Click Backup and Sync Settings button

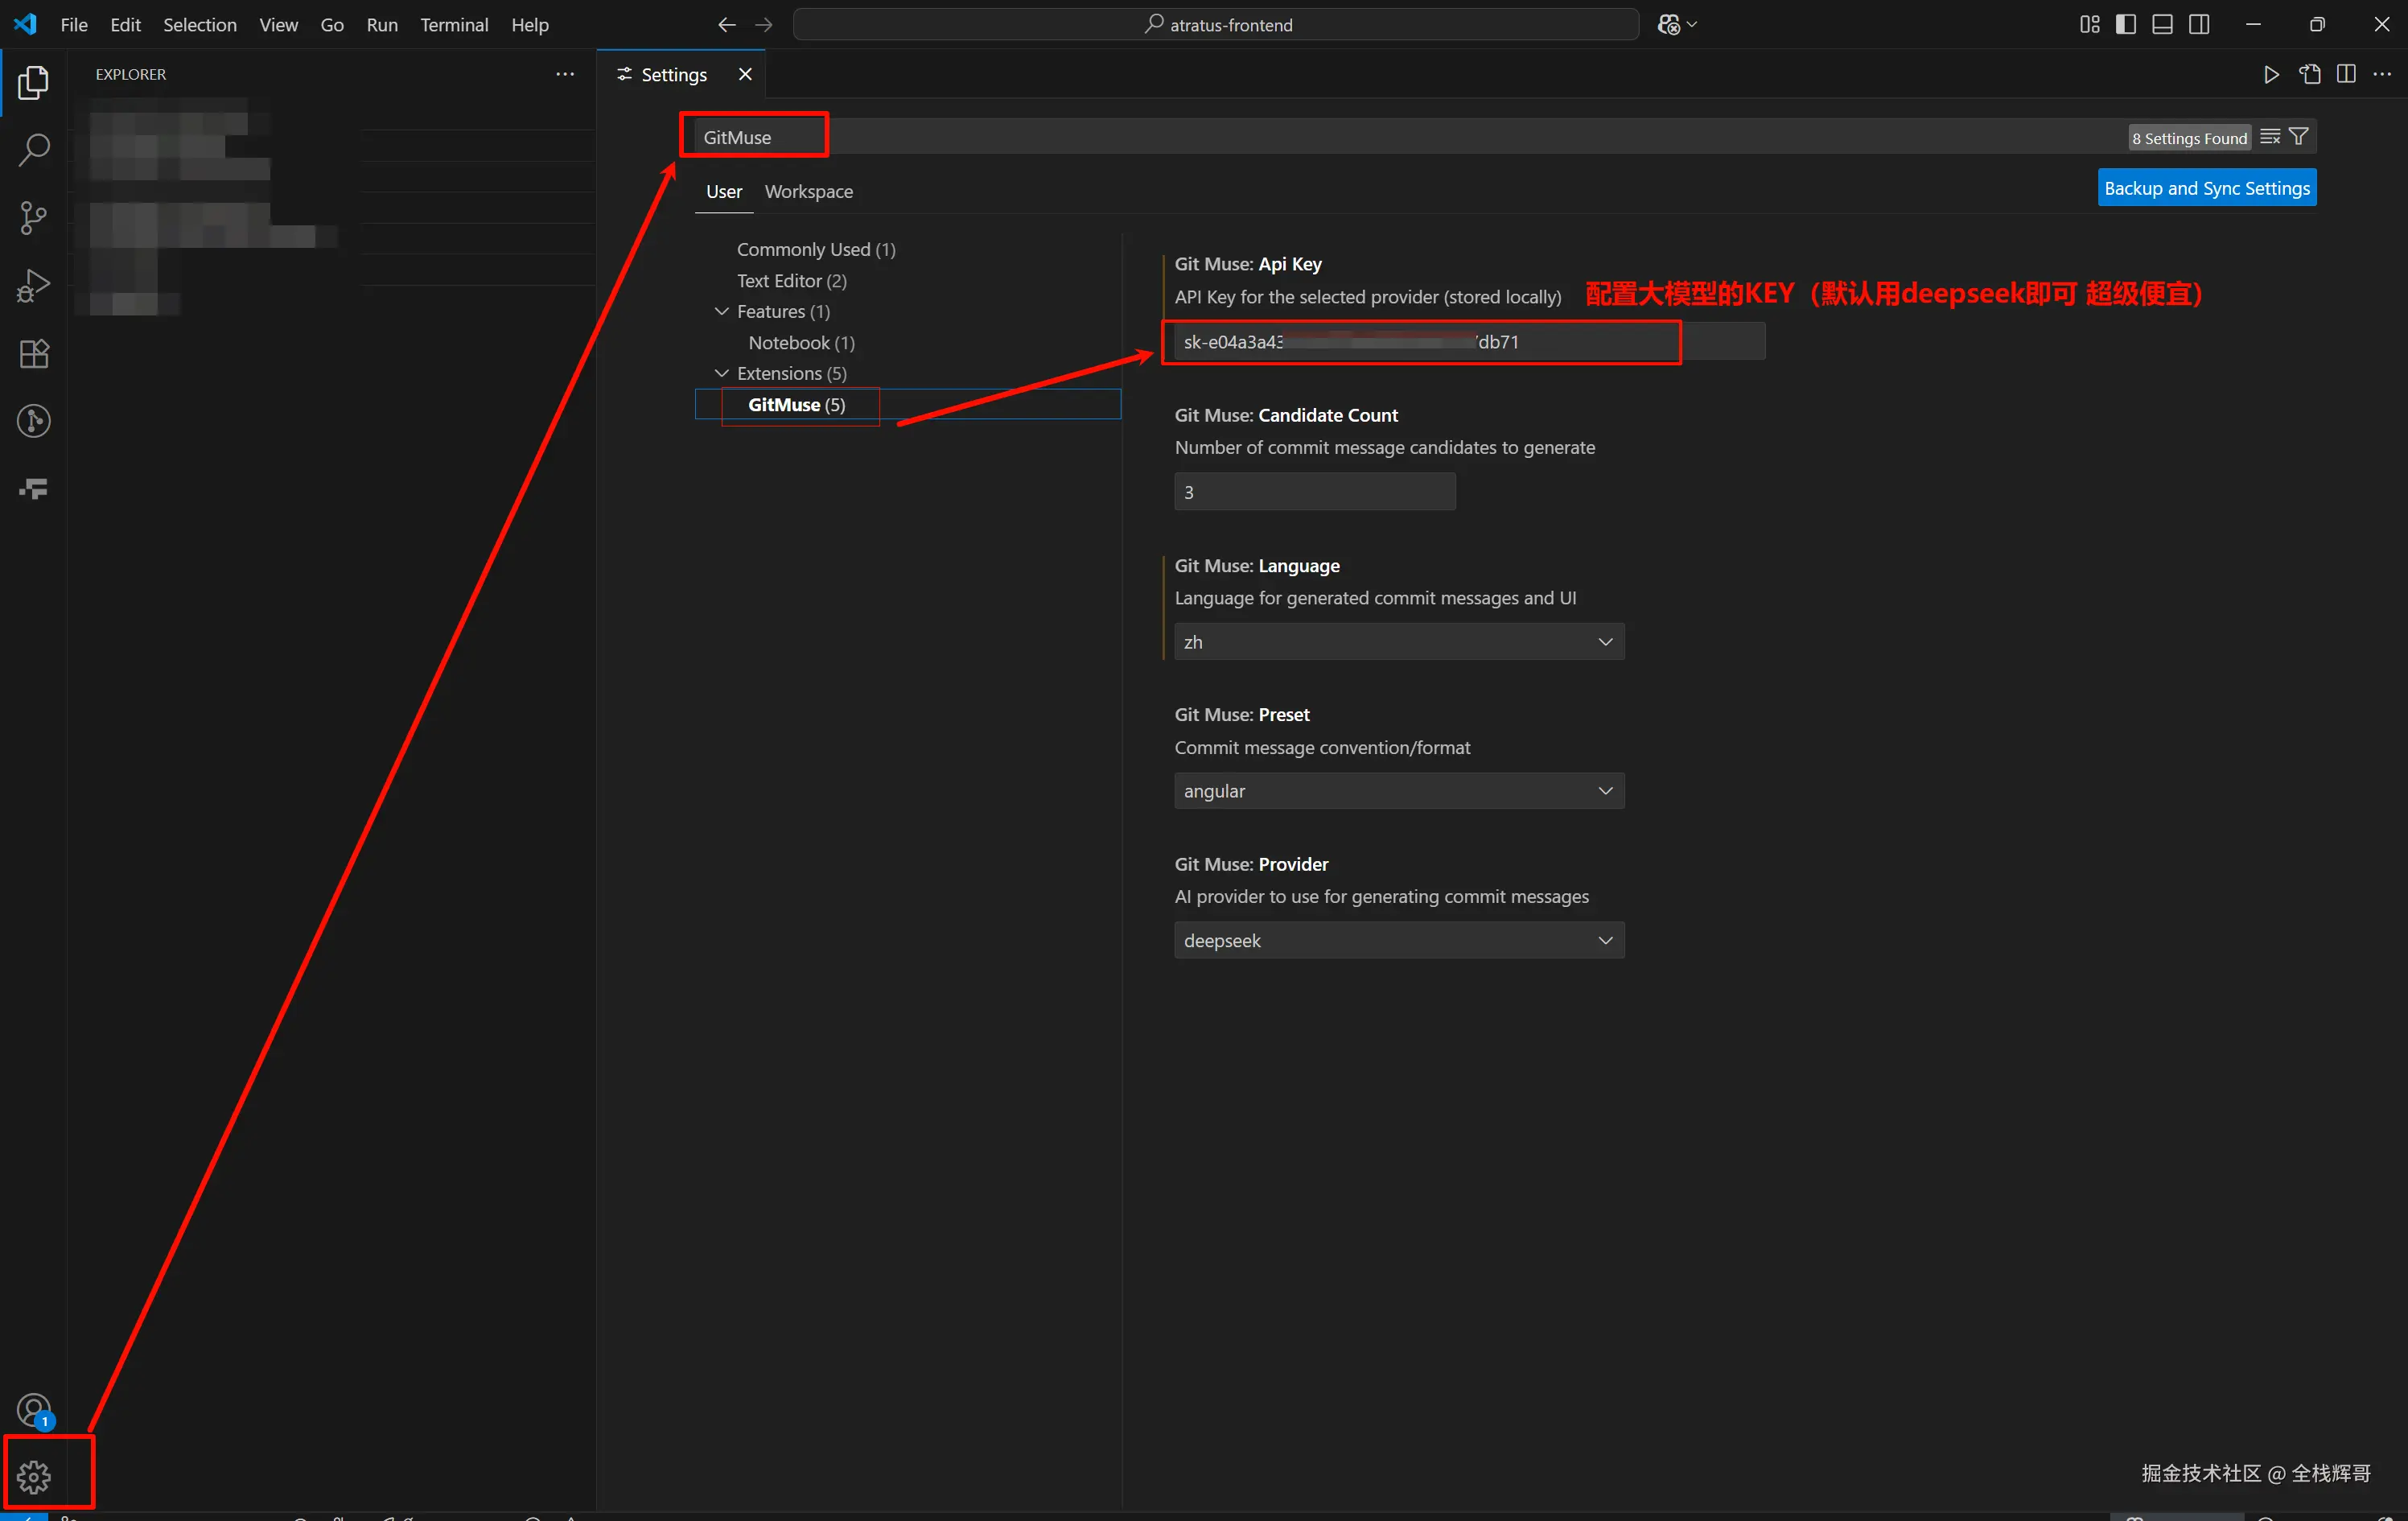2206,188
